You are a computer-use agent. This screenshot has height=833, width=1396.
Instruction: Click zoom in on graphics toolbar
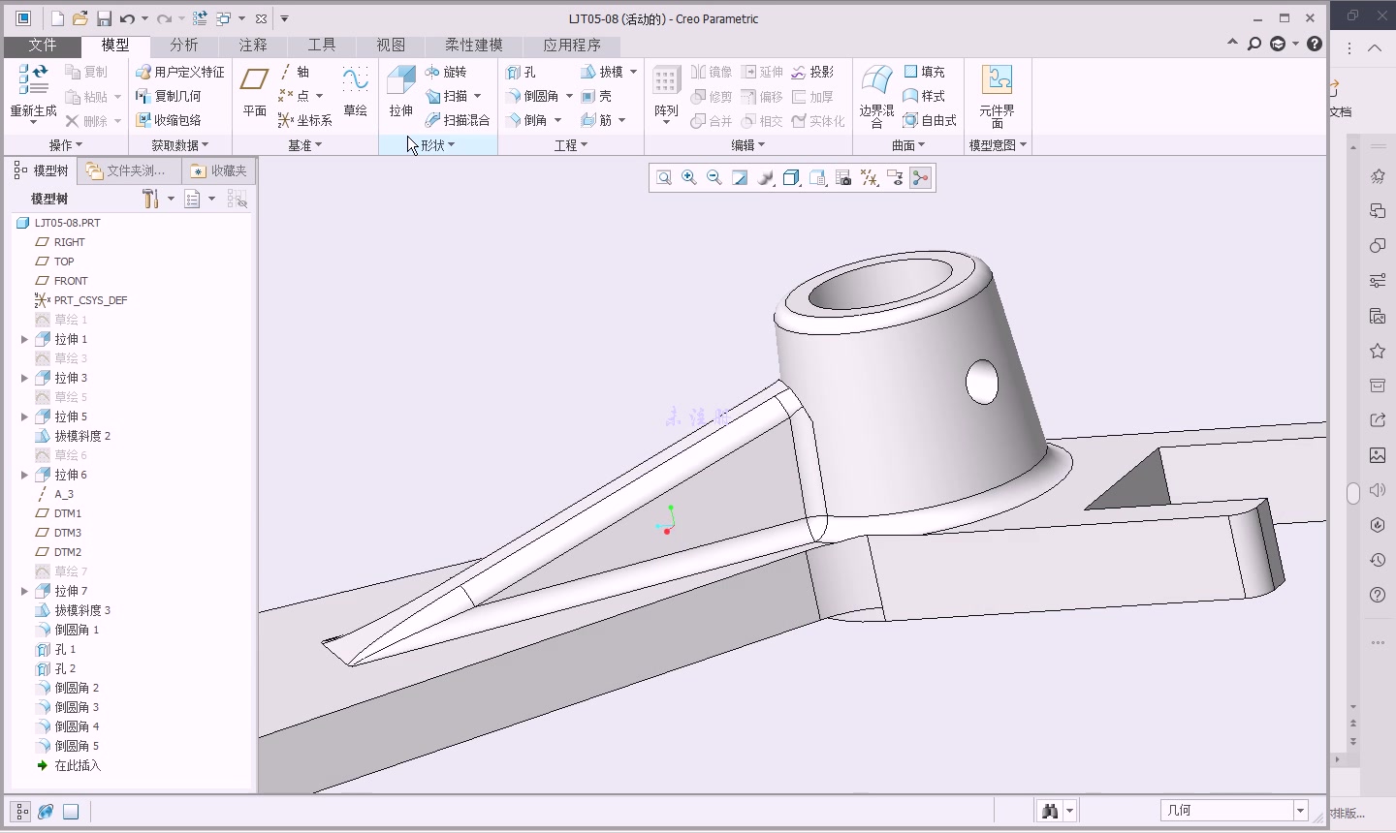[x=688, y=177]
